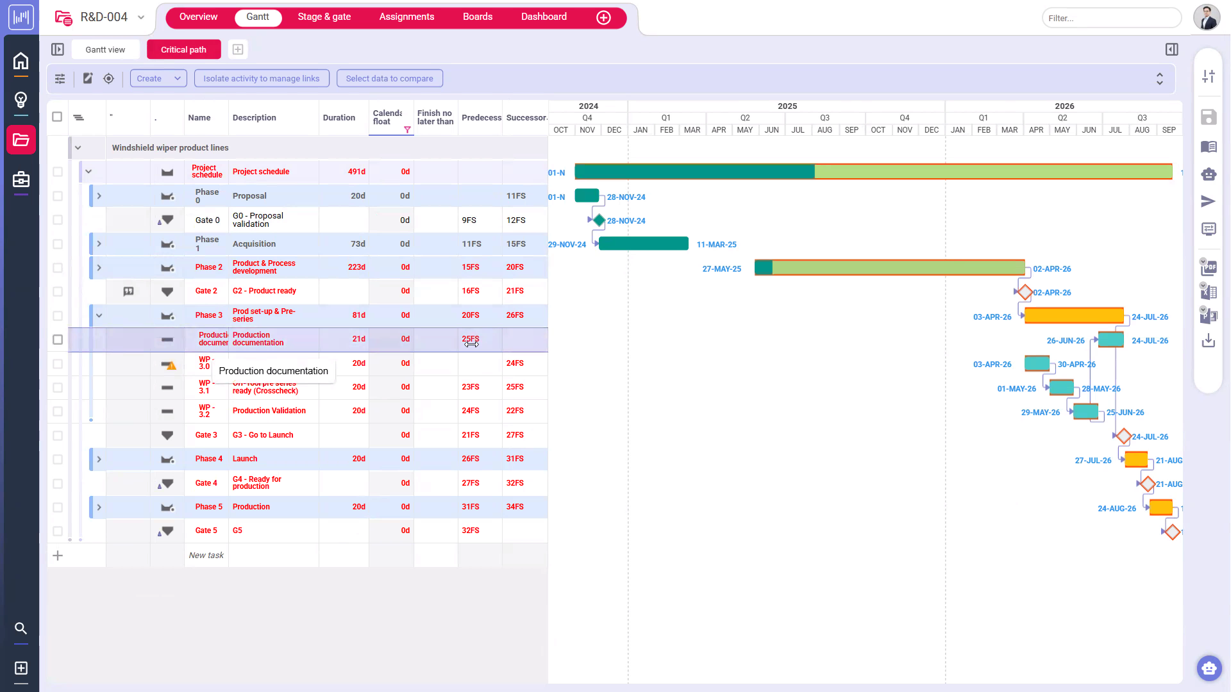Open the chatbot assistant bubble bottom right

point(1209,668)
